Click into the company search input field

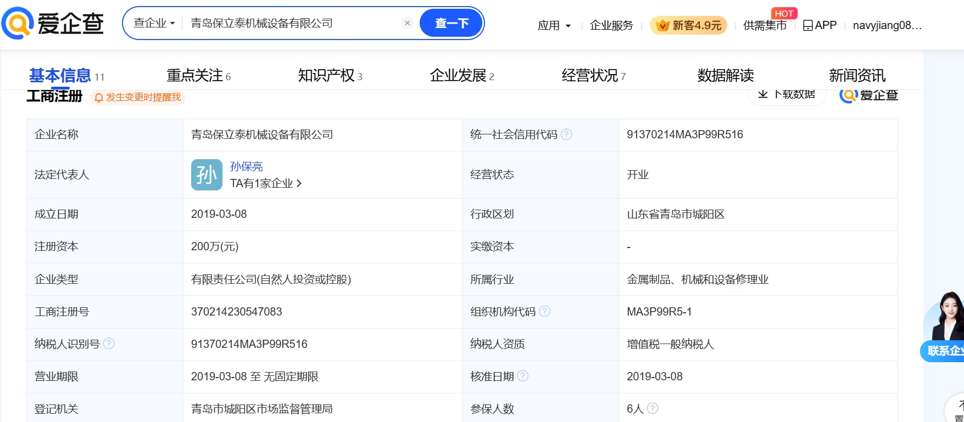tap(291, 23)
